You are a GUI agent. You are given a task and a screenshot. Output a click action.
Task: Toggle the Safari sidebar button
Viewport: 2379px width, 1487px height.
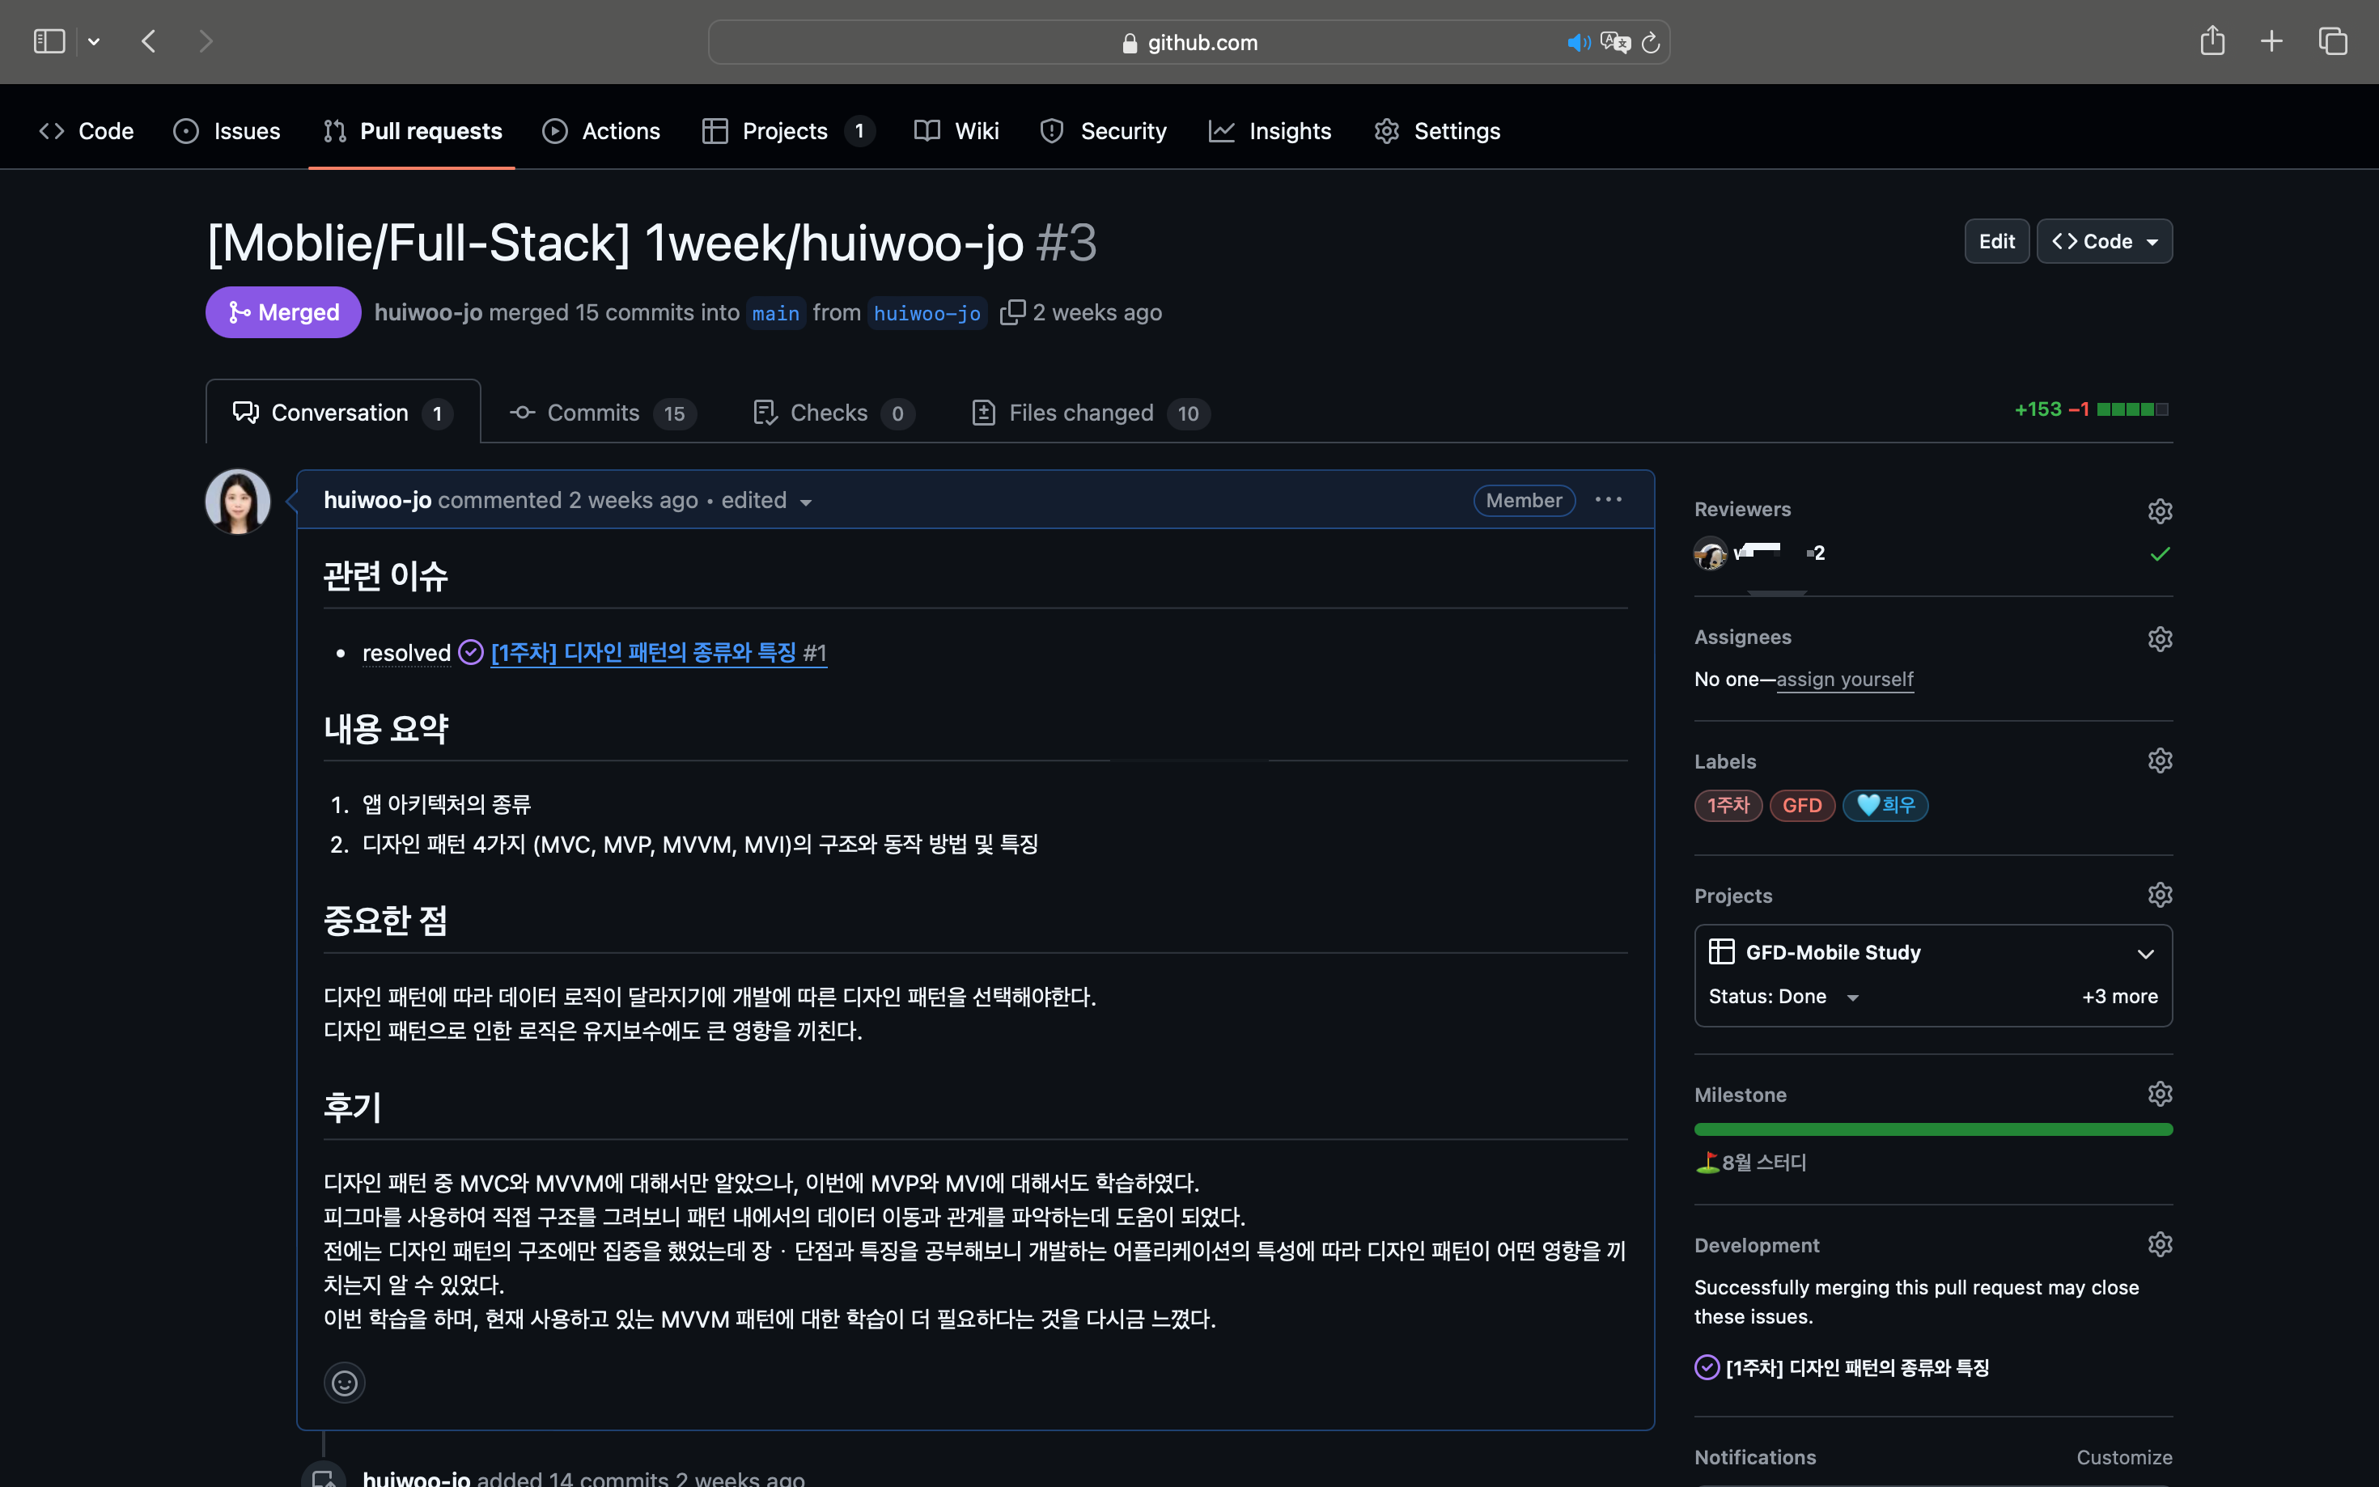[49, 41]
